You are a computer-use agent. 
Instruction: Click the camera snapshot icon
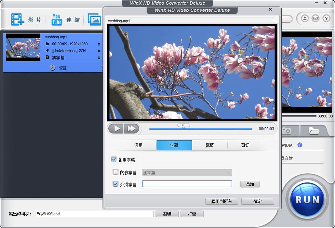[286, 130]
